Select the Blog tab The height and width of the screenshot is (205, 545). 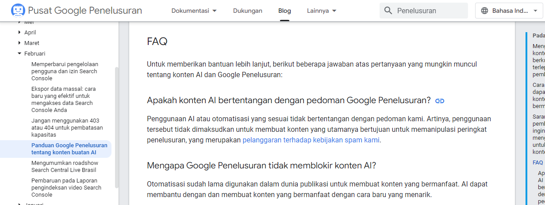point(284,11)
